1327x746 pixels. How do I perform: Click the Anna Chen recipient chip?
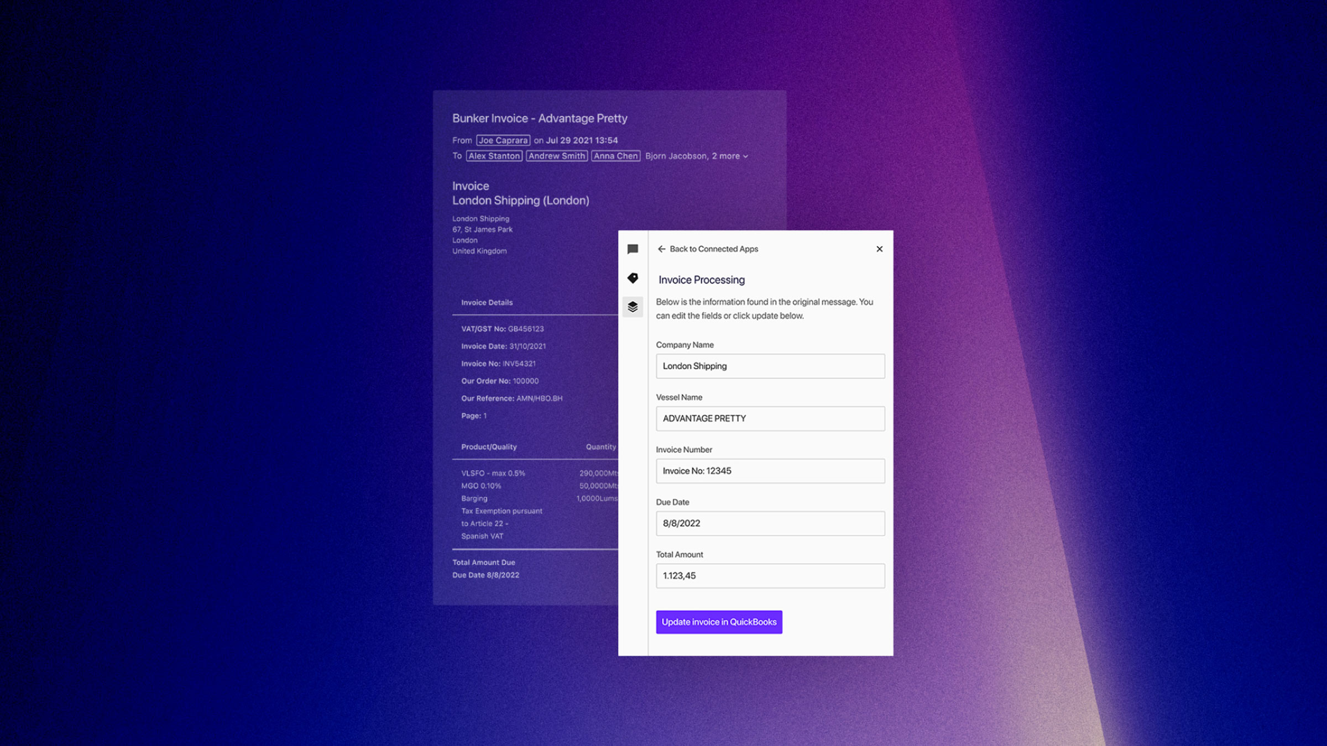(x=615, y=156)
